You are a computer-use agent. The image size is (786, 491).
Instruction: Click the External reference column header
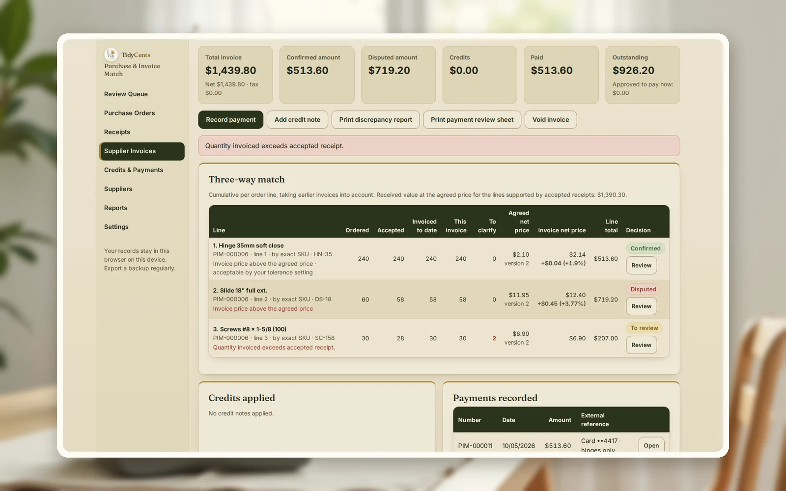point(595,420)
